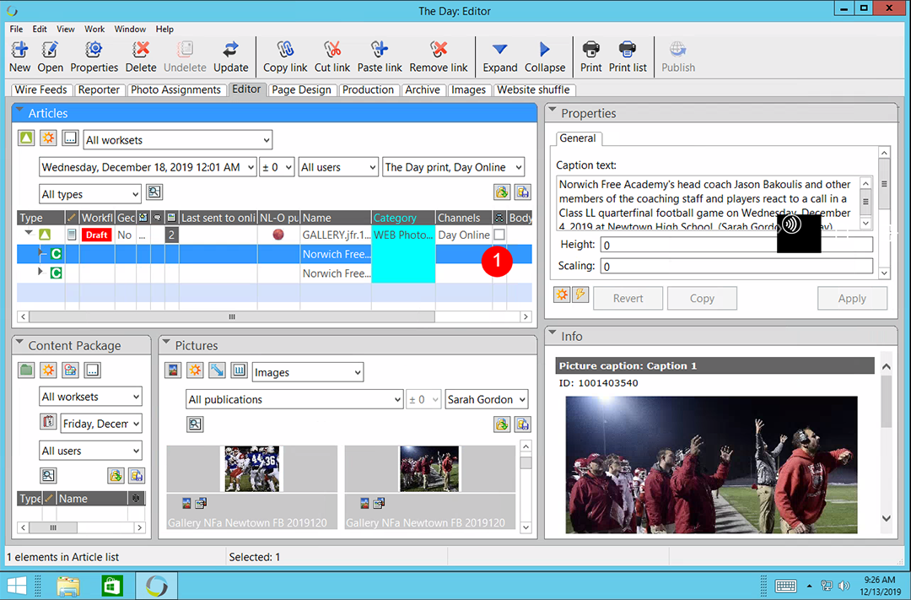Click the Collapse toolbar arrow

pos(544,57)
